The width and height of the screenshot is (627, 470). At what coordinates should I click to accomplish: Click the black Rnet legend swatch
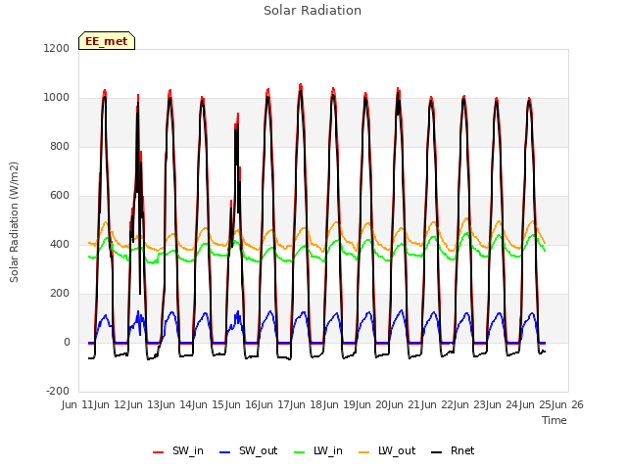pos(437,452)
